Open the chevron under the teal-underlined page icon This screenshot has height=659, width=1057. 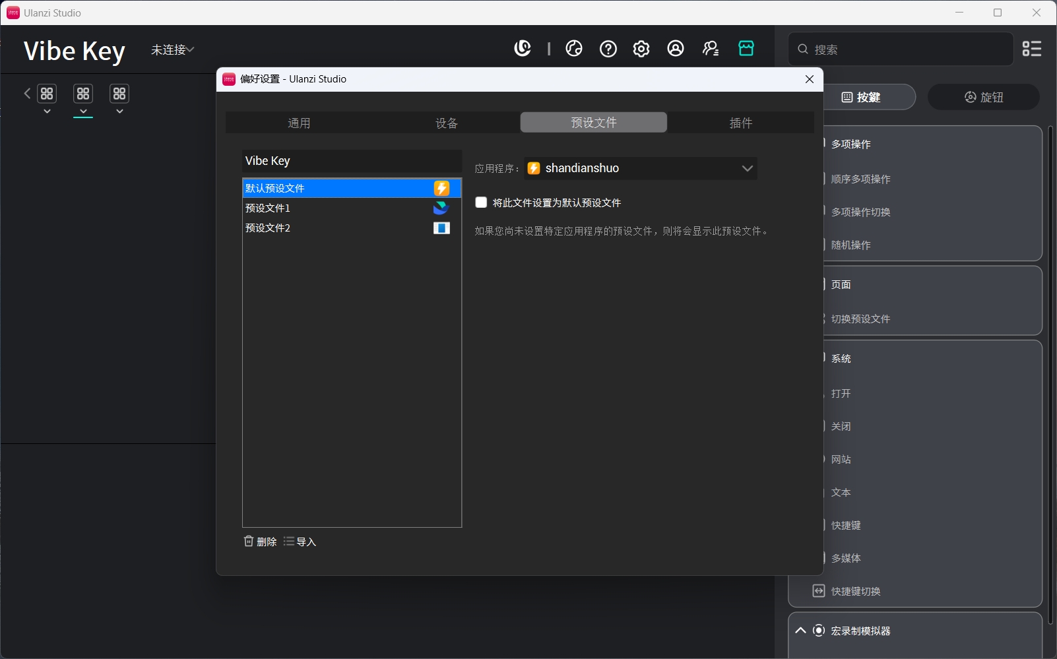coord(83,111)
